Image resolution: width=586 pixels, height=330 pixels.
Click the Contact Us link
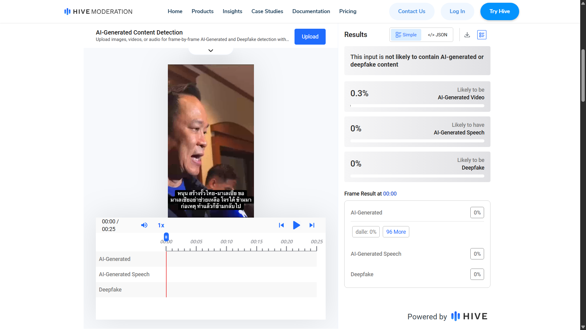click(x=411, y=11)
